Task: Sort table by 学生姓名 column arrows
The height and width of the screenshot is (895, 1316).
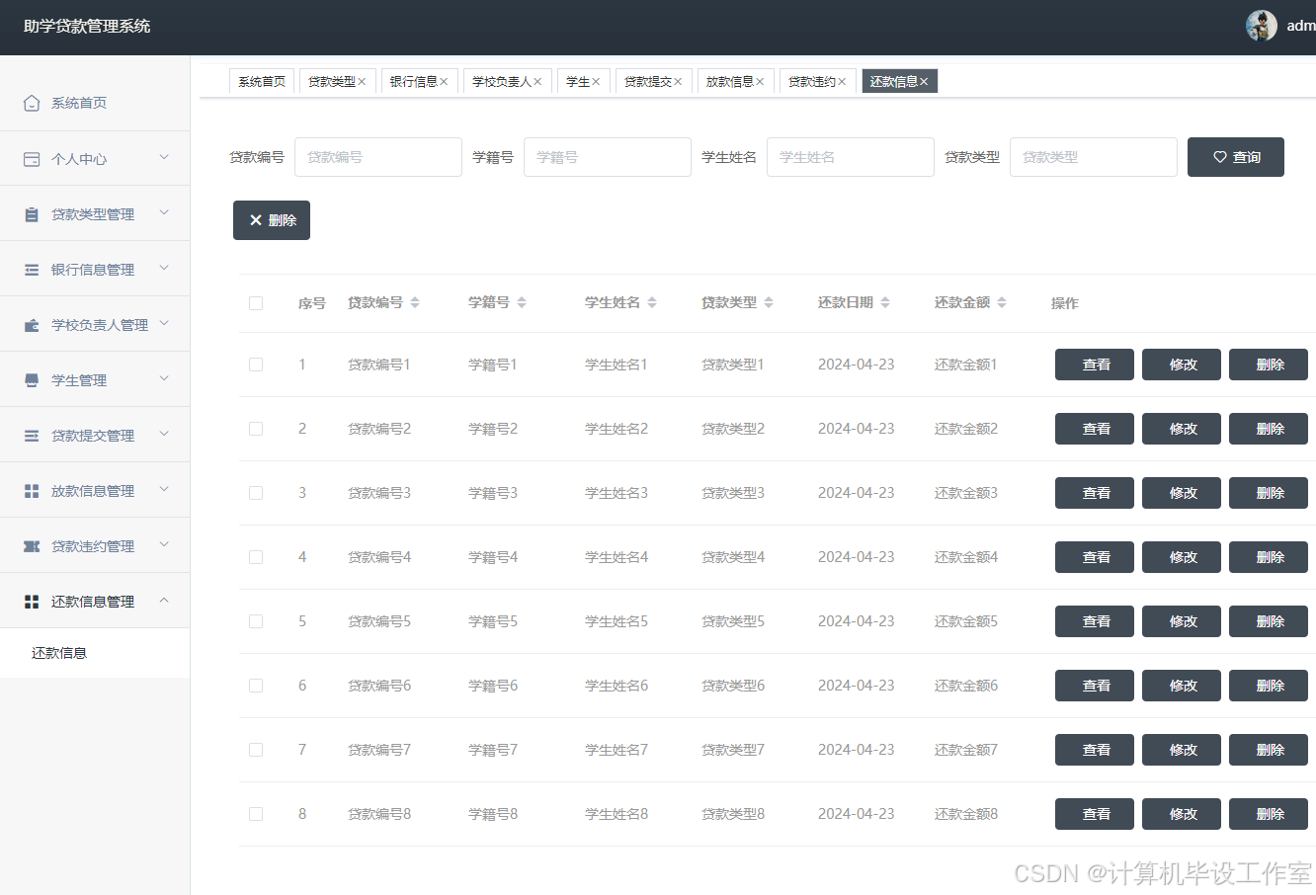Action: (x=652, y=302)
